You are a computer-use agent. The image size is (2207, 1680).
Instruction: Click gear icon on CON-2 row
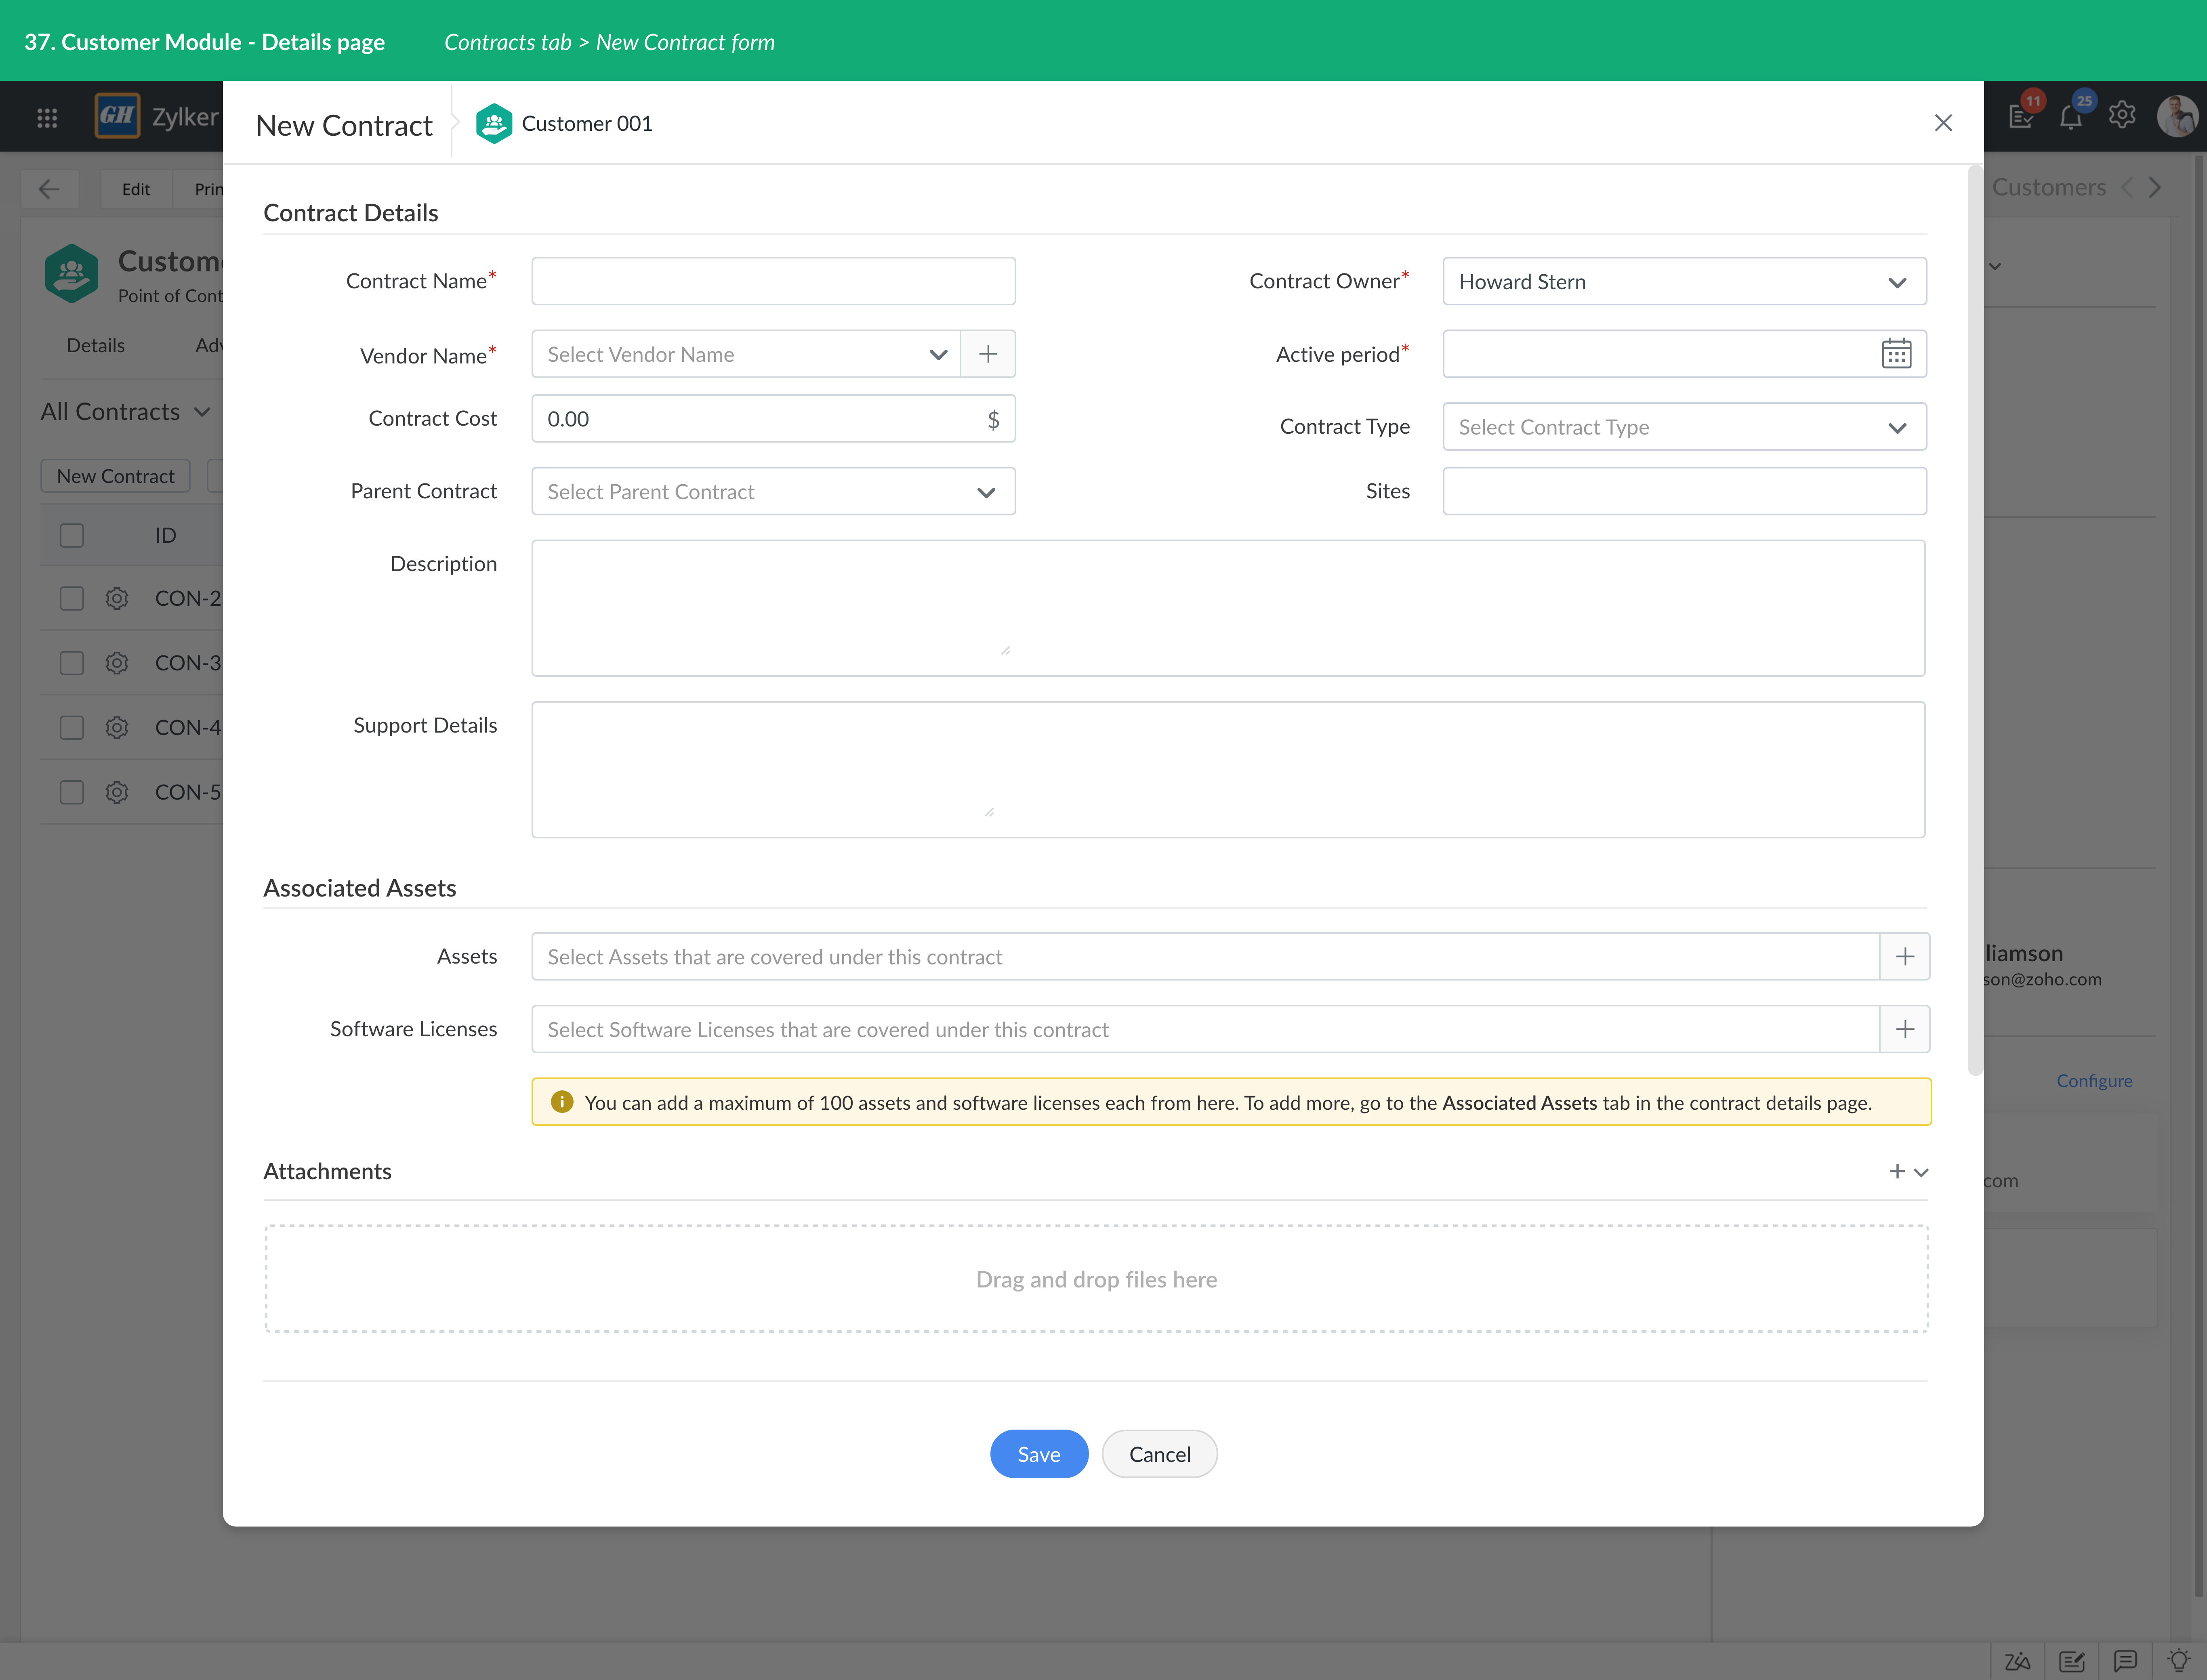coord(117,598)
